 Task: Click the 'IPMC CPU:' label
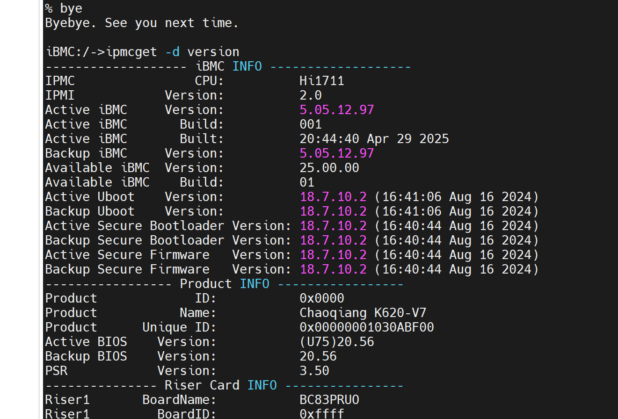(135, 81)
